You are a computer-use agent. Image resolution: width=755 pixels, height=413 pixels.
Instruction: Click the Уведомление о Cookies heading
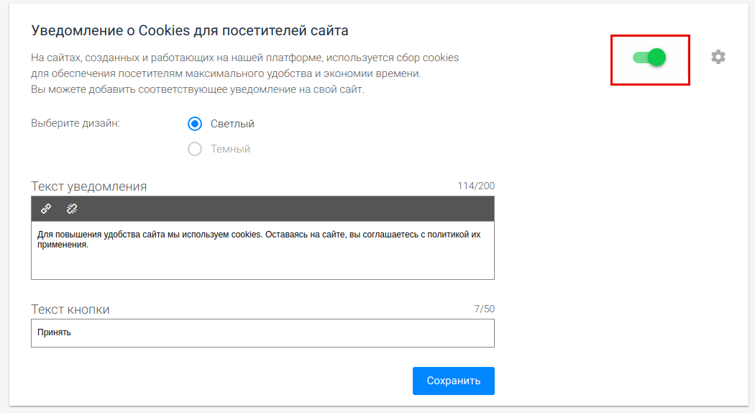pos(190,31)
